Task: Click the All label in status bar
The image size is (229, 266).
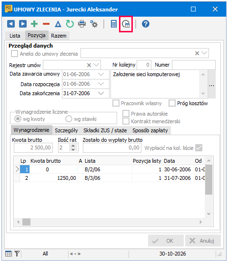Action: (x=45, y=254)
